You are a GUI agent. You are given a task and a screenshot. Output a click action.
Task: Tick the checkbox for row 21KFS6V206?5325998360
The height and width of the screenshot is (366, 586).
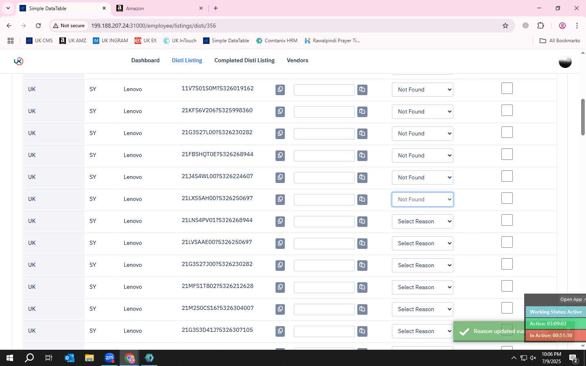point(507,110)
